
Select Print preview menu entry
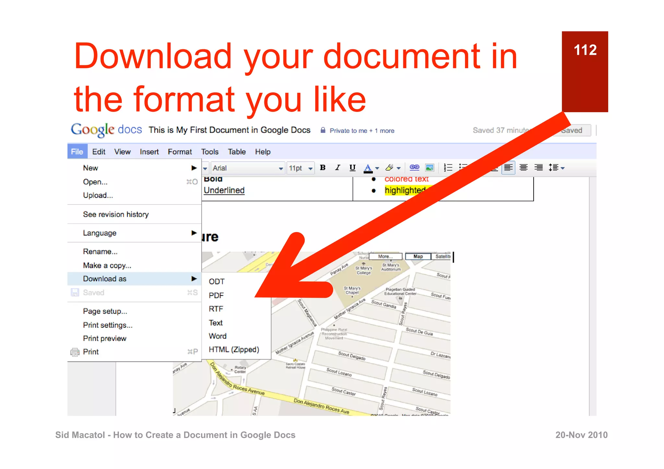(x=135, y=338)
